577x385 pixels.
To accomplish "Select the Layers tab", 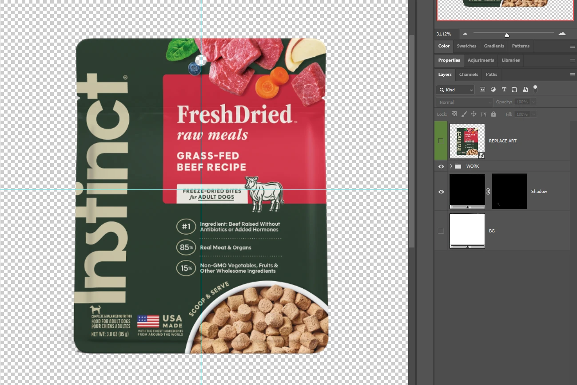I will (x=445, y=75).
